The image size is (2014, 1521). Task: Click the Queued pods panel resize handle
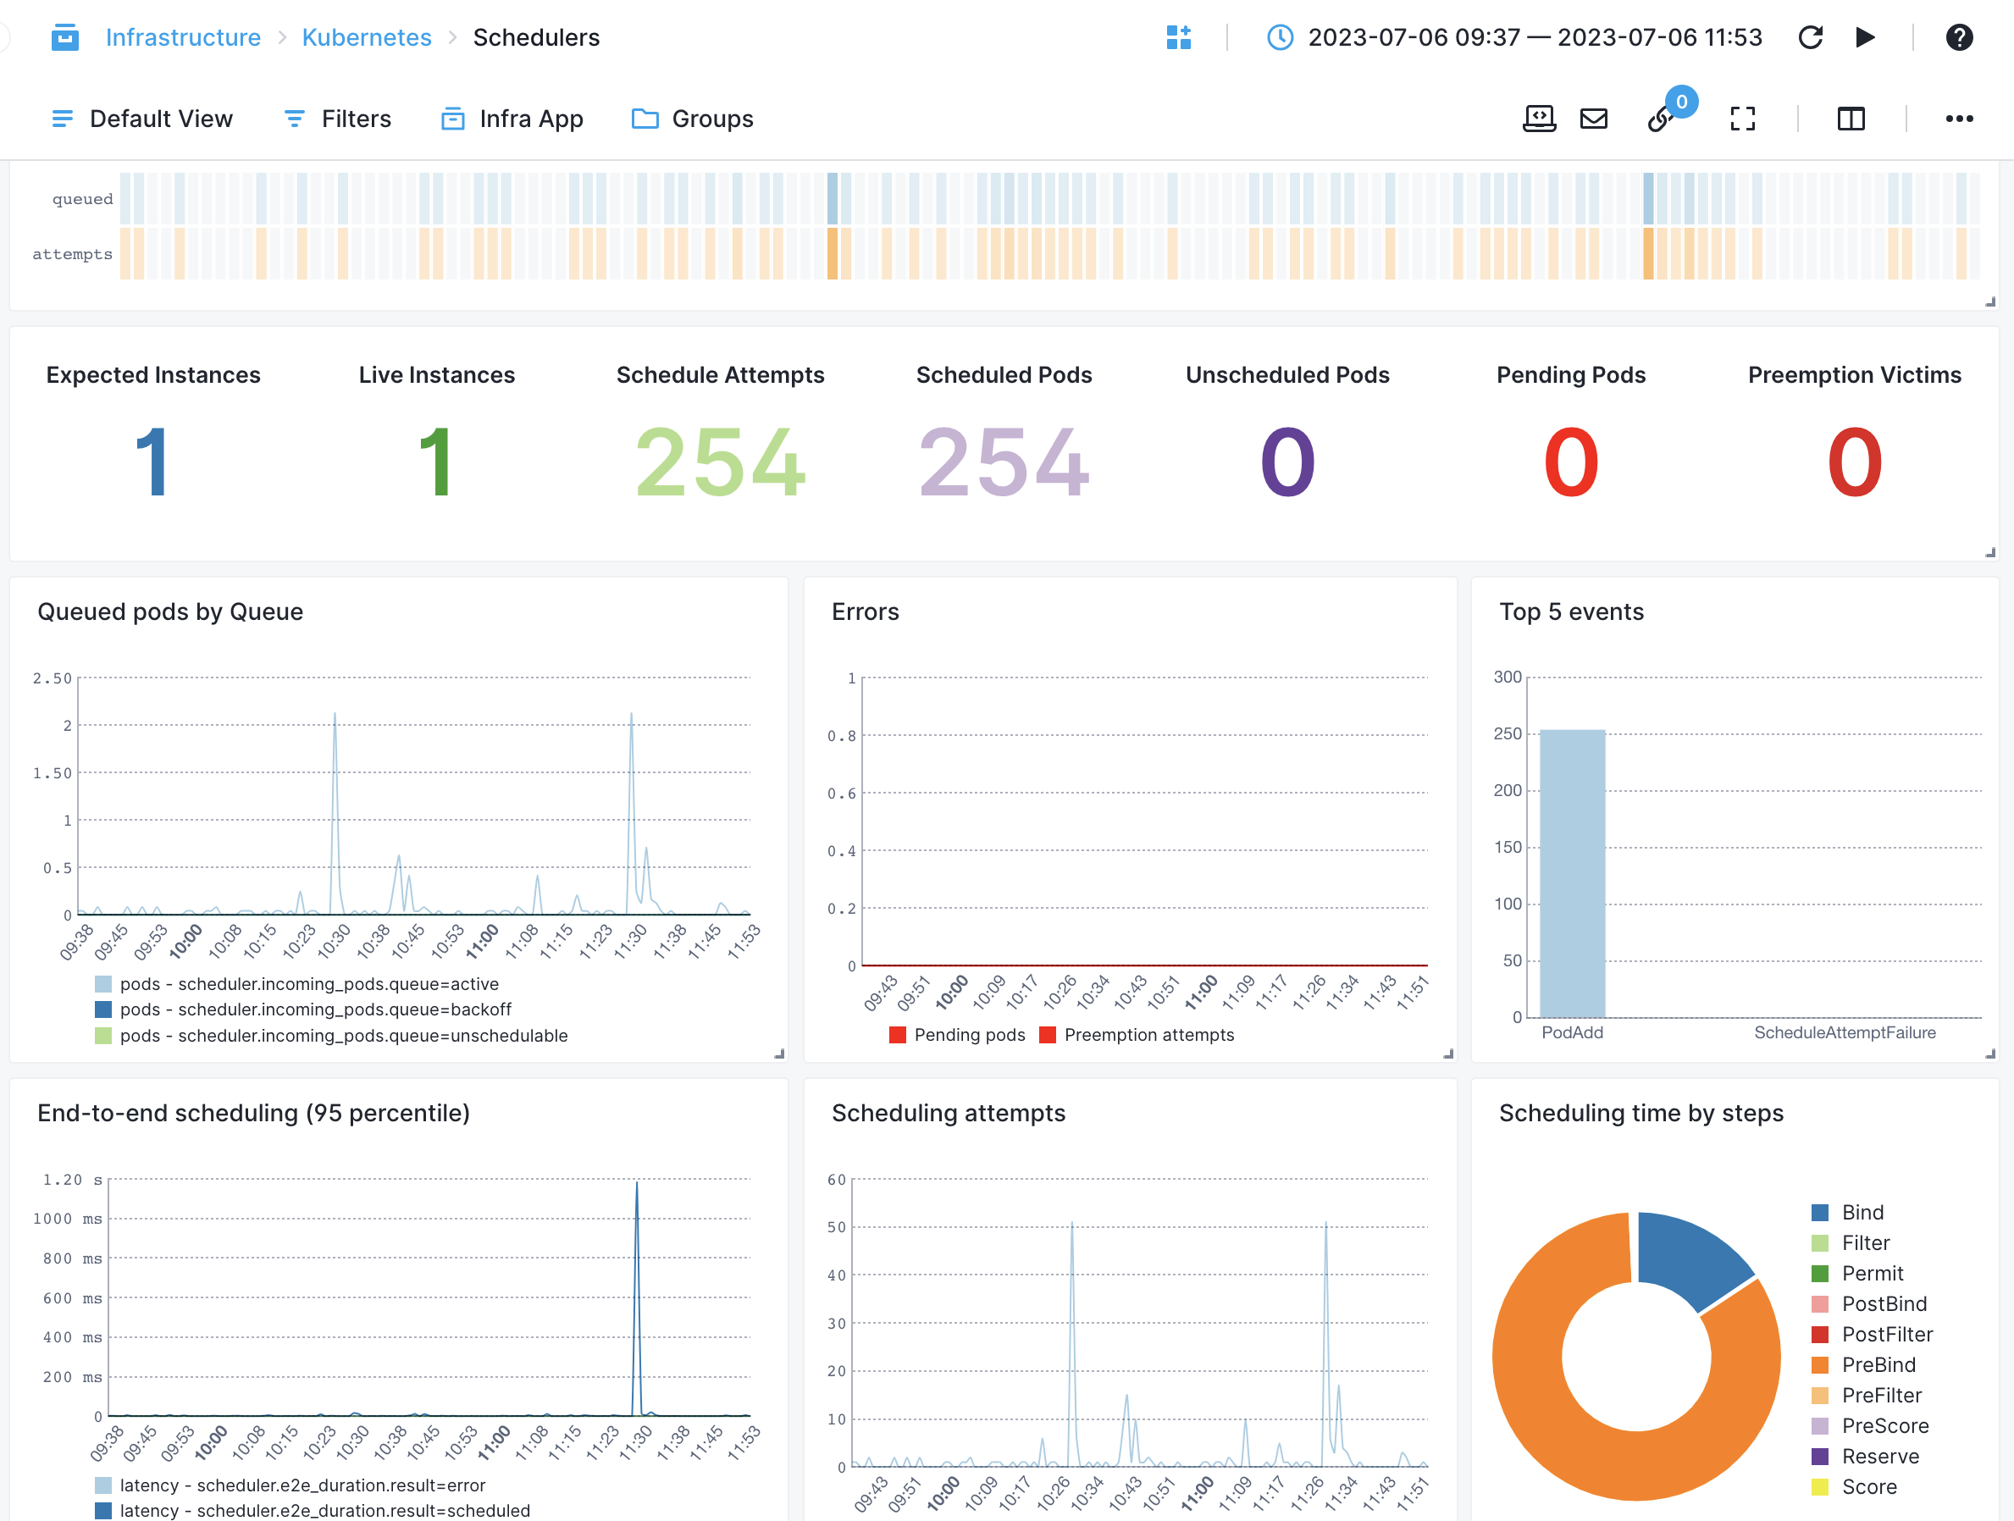pyautogui.click(x=779, y=1054)
